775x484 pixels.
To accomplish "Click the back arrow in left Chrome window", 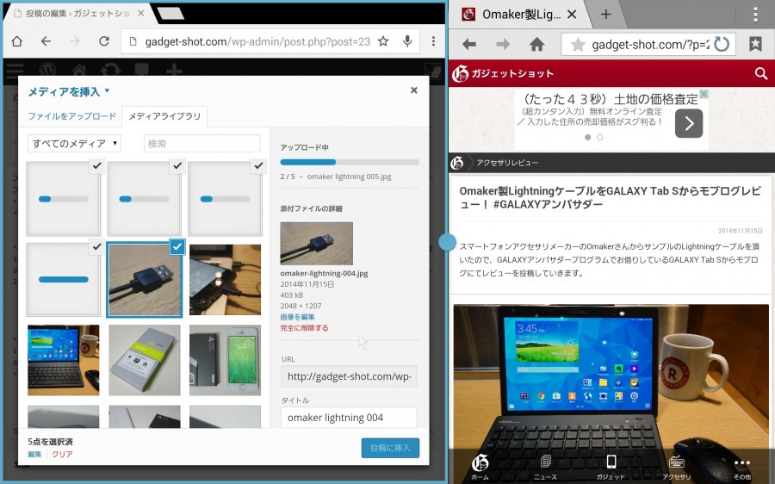I will click(46, 41).
